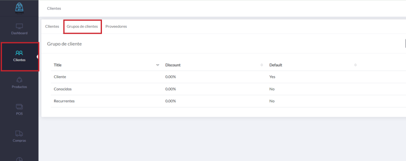Switch to the Clientes tab
Screen dimensions: 406x161
(x=52, y=27)
